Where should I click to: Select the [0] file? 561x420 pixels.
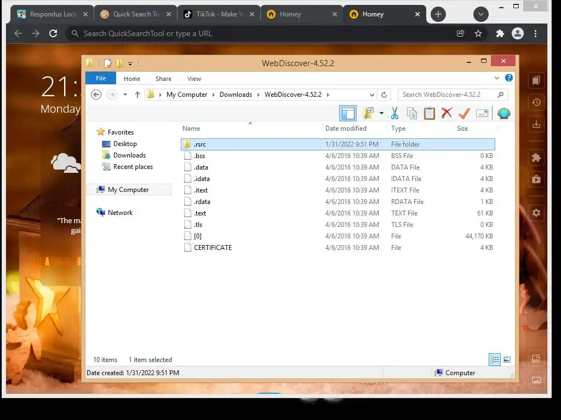tap(337, 236)
